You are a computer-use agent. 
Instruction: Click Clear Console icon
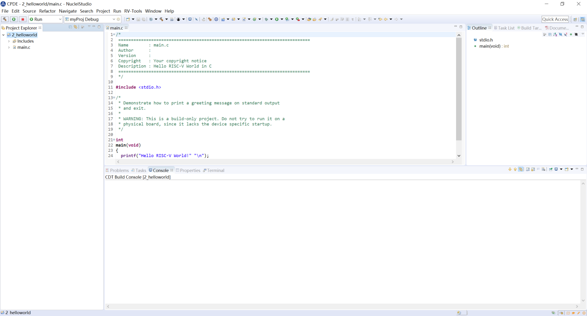(x=543, y=169)
